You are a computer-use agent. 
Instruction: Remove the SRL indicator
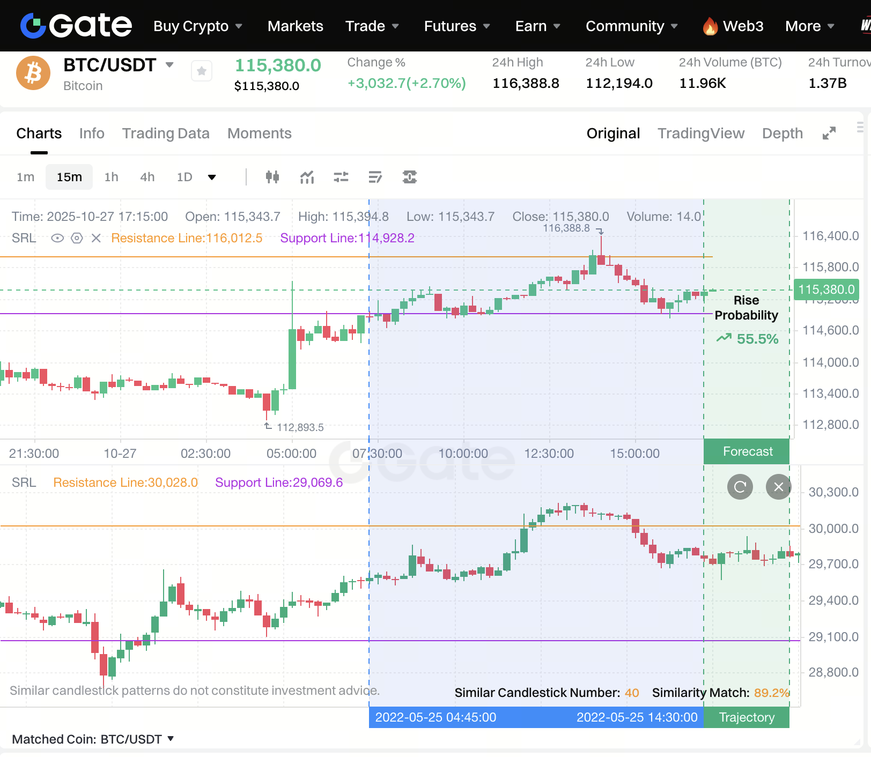[x=96, y=238]
